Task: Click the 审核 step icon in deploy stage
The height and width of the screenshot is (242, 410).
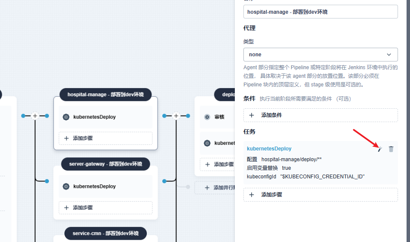Action: [x=207, y=117]
